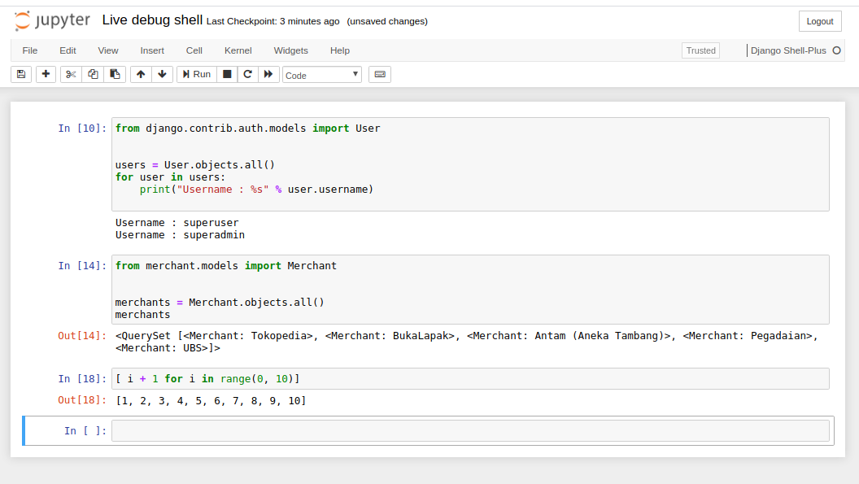
Task: Open the command palette keyboard icon
Action: click(380, 75)
